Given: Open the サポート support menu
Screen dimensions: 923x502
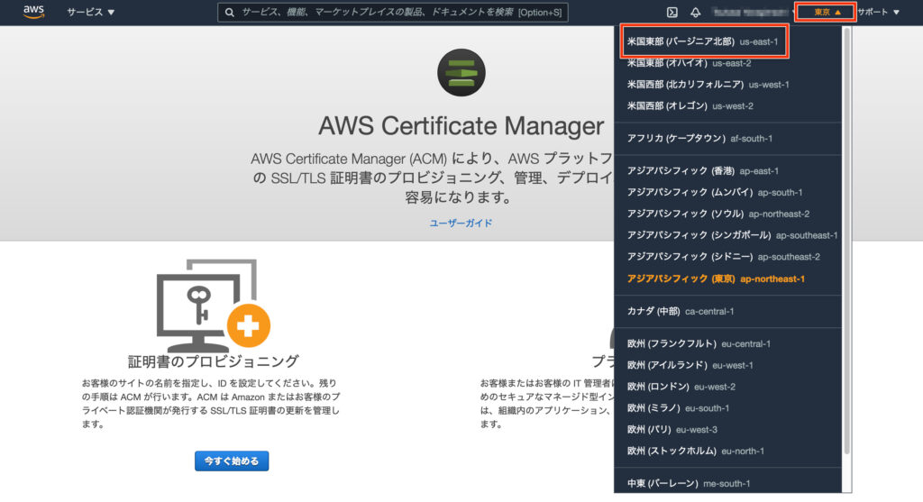Looking at the screenshot, I should 878,12.
